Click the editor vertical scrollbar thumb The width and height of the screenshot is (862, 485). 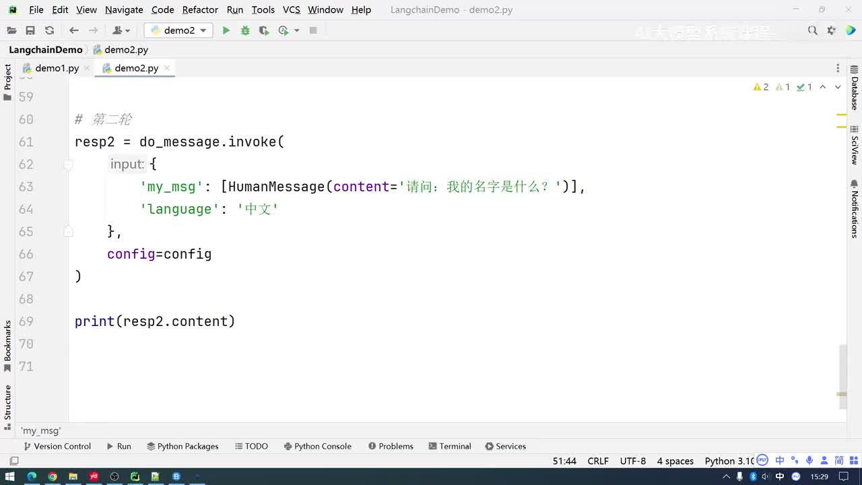pyautogui.click(x=842, y=377)
